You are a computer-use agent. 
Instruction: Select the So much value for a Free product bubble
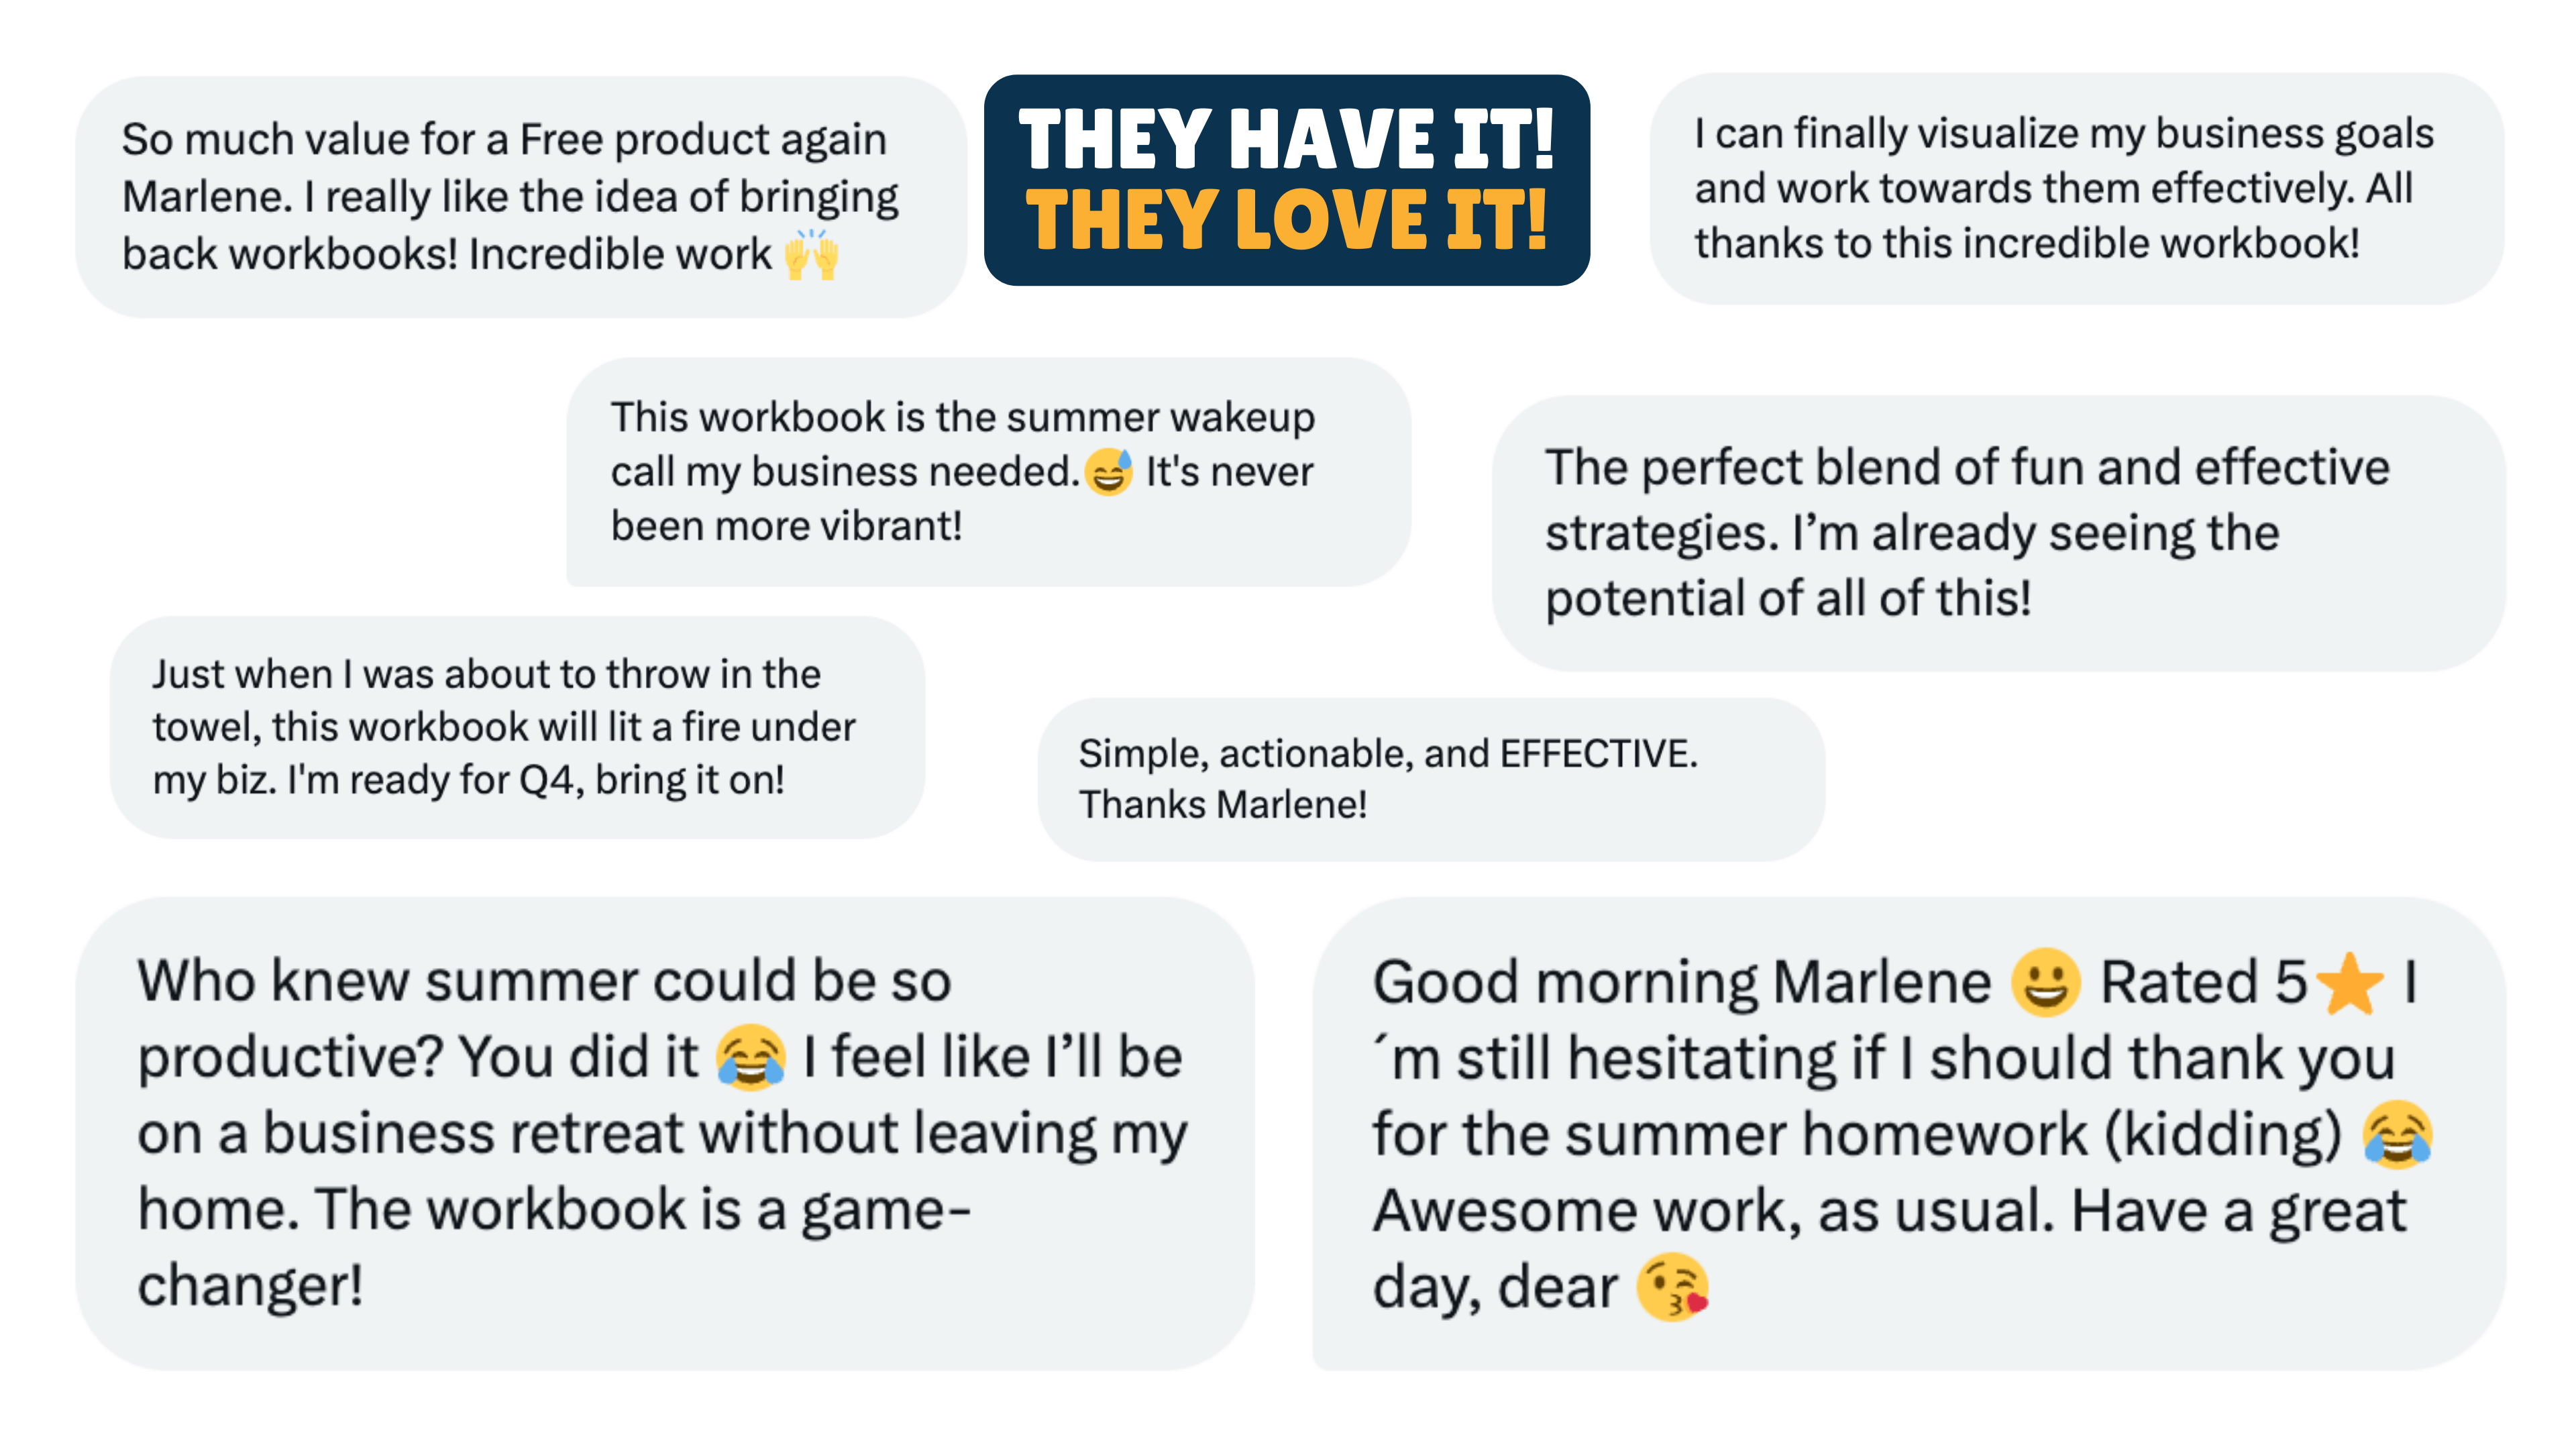(x=521, y=197)
